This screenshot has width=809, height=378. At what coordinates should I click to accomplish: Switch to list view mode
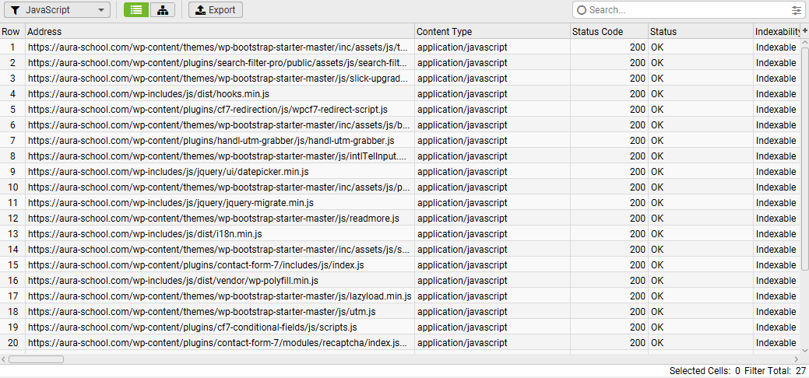(136, 10)
